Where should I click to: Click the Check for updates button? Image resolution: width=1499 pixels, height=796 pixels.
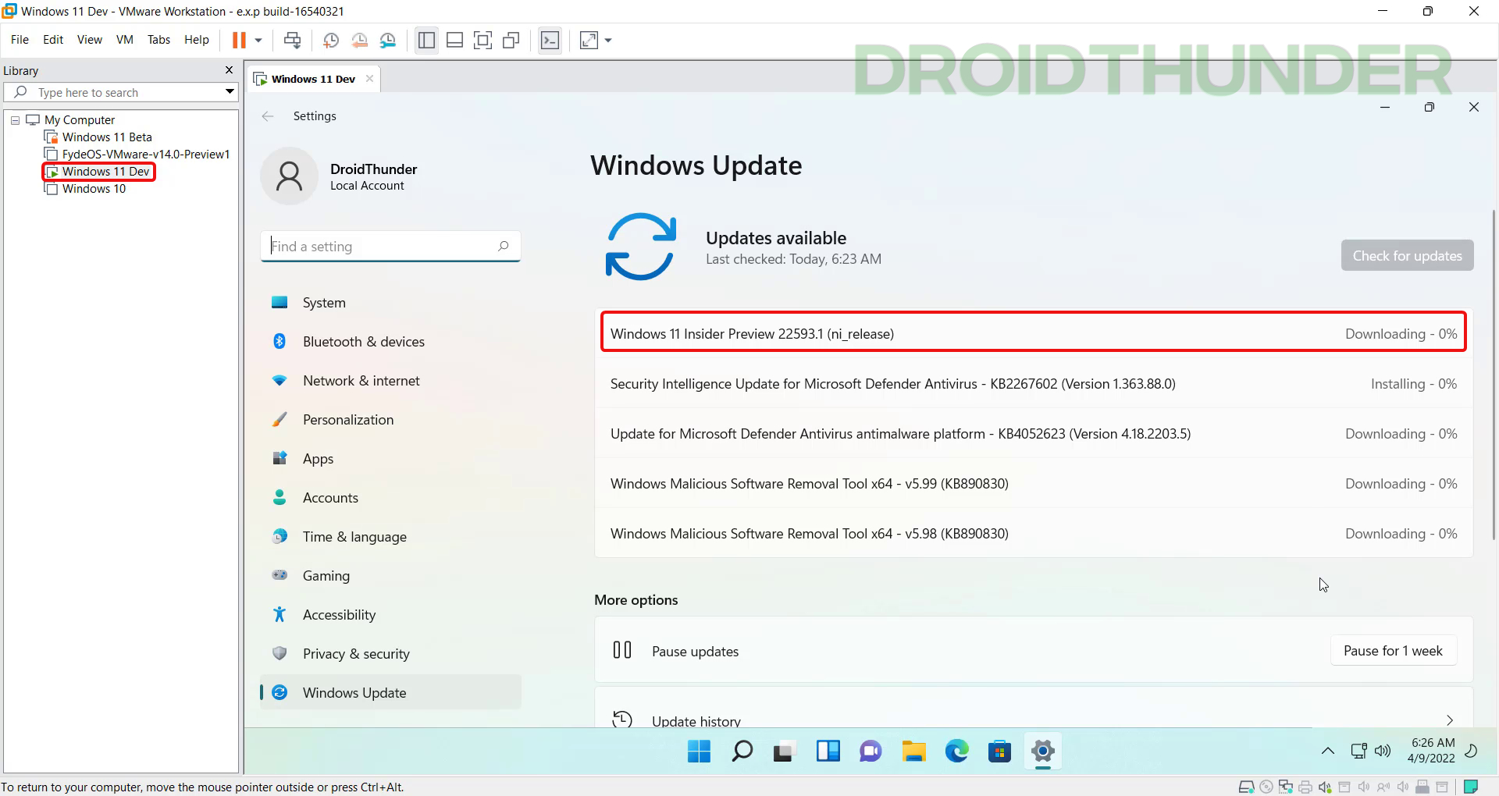coord(1407,256)
